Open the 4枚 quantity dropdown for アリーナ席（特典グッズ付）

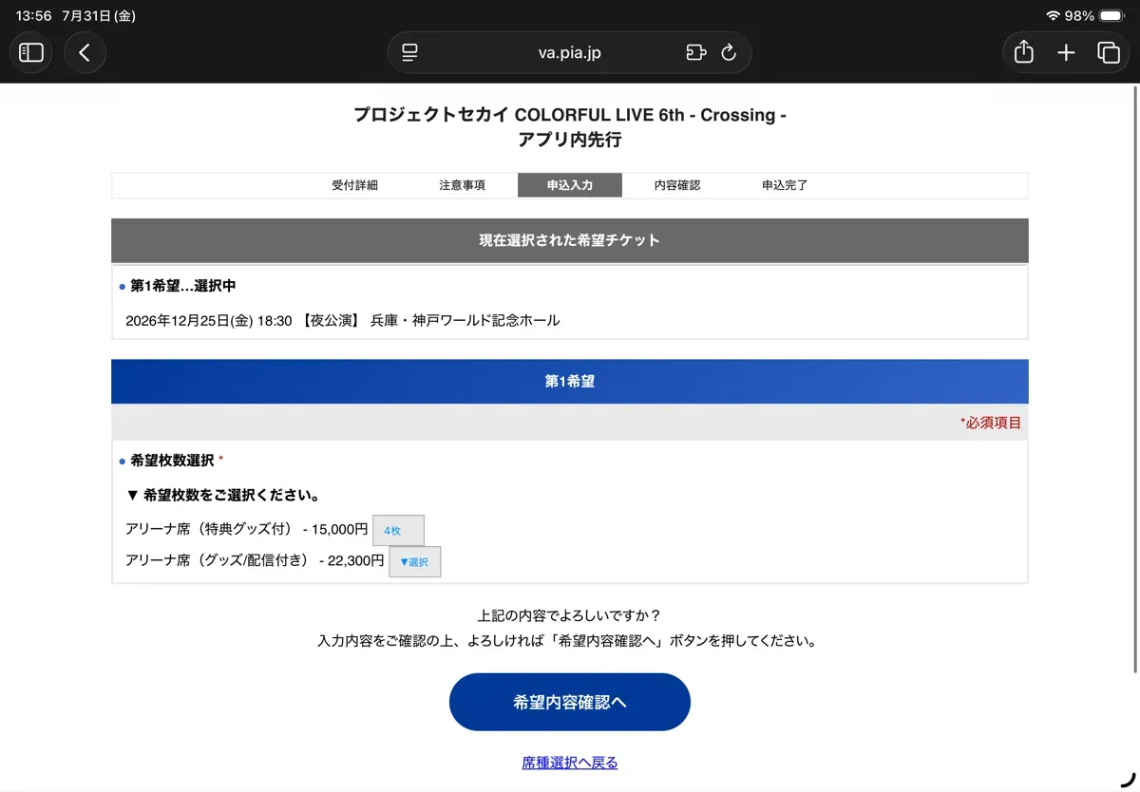click(x=398, y=530)
